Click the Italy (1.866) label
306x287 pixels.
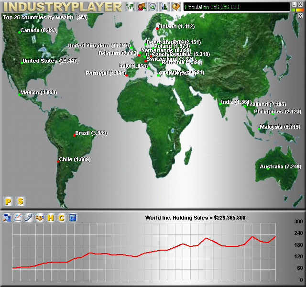coord(133,66)
